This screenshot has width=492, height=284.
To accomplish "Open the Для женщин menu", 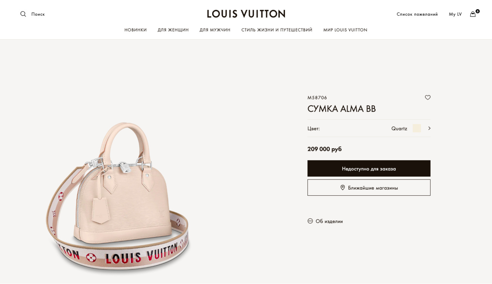I will [173, 30].
